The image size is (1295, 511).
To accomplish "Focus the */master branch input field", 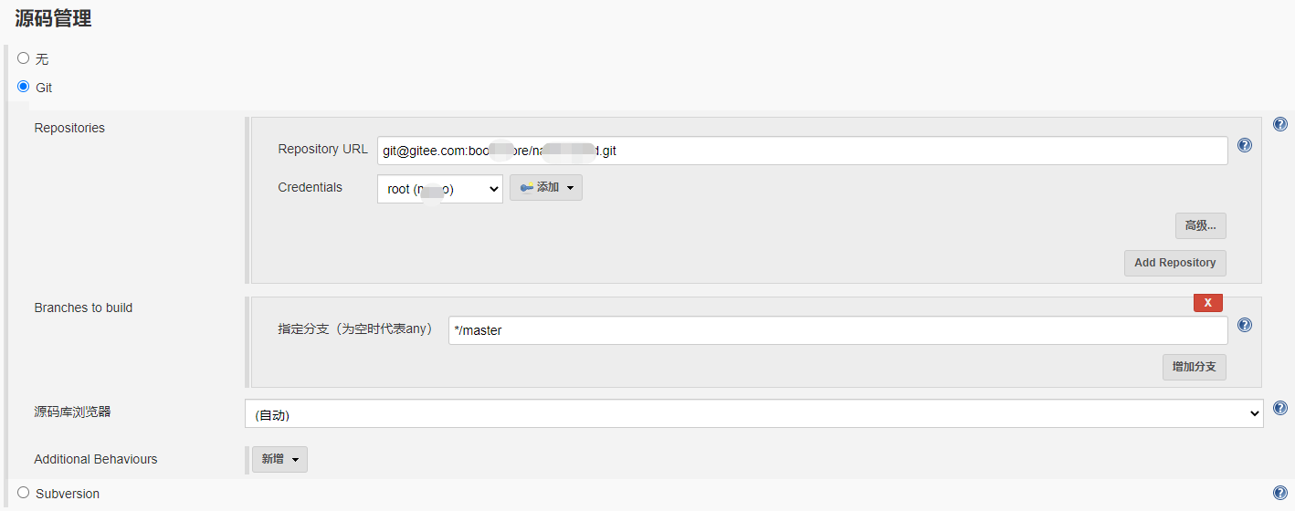I will tap(838, 330).
